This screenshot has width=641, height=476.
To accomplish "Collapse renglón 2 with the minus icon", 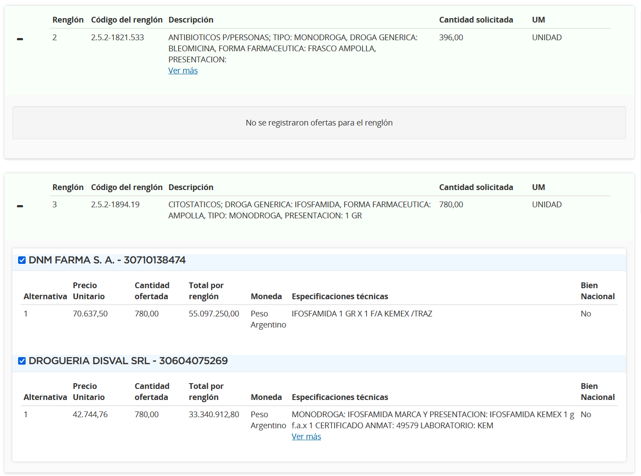I will point(20,39).
